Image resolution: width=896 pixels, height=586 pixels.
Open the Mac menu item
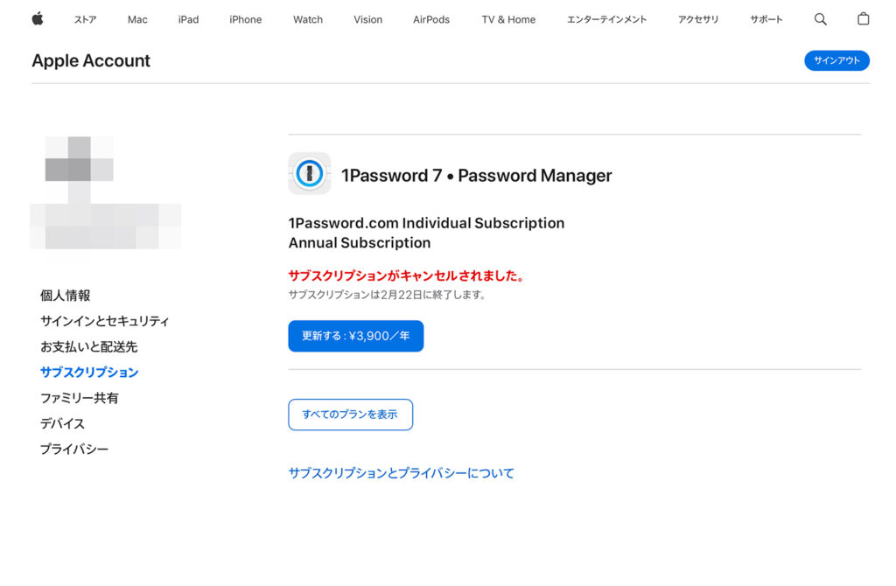[x=137, y=19]
